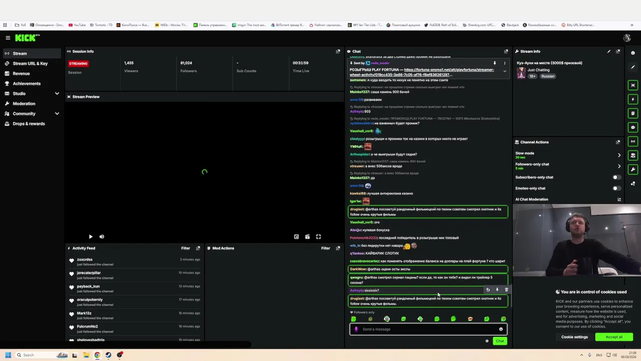Pin the Asfreyk sixsixsix message

497,290
